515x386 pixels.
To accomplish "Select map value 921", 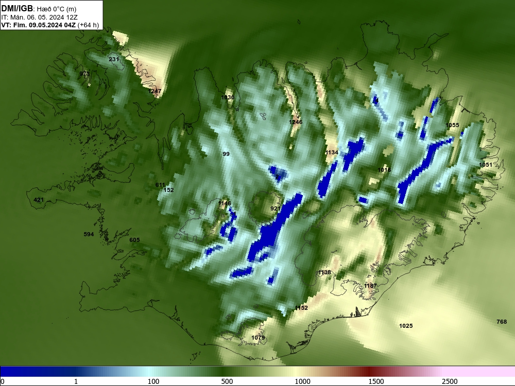I will pyautogui.click(x=276, y=208).
